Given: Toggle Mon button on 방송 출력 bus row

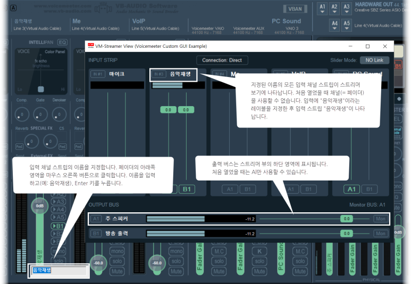Looking at the screenshot, I should 380,234.
